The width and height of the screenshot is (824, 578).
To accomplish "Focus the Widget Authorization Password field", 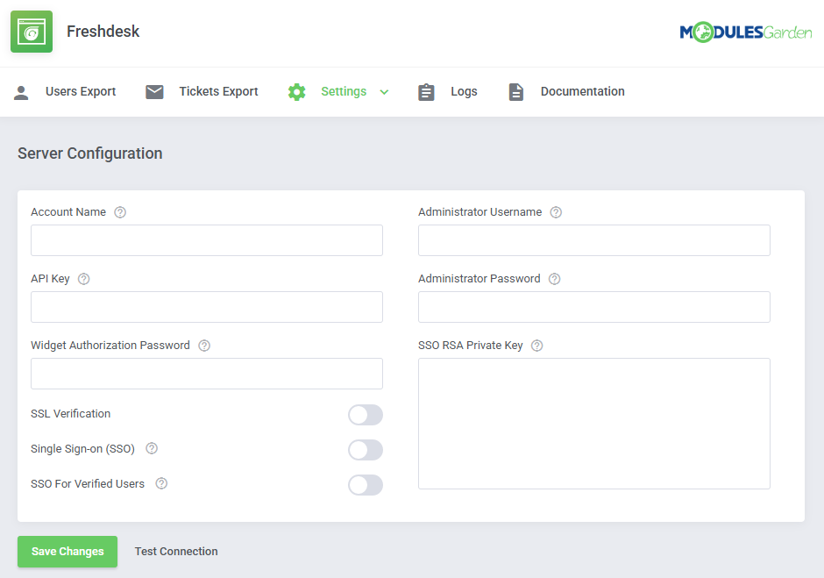I will click(x=207, y=374).
